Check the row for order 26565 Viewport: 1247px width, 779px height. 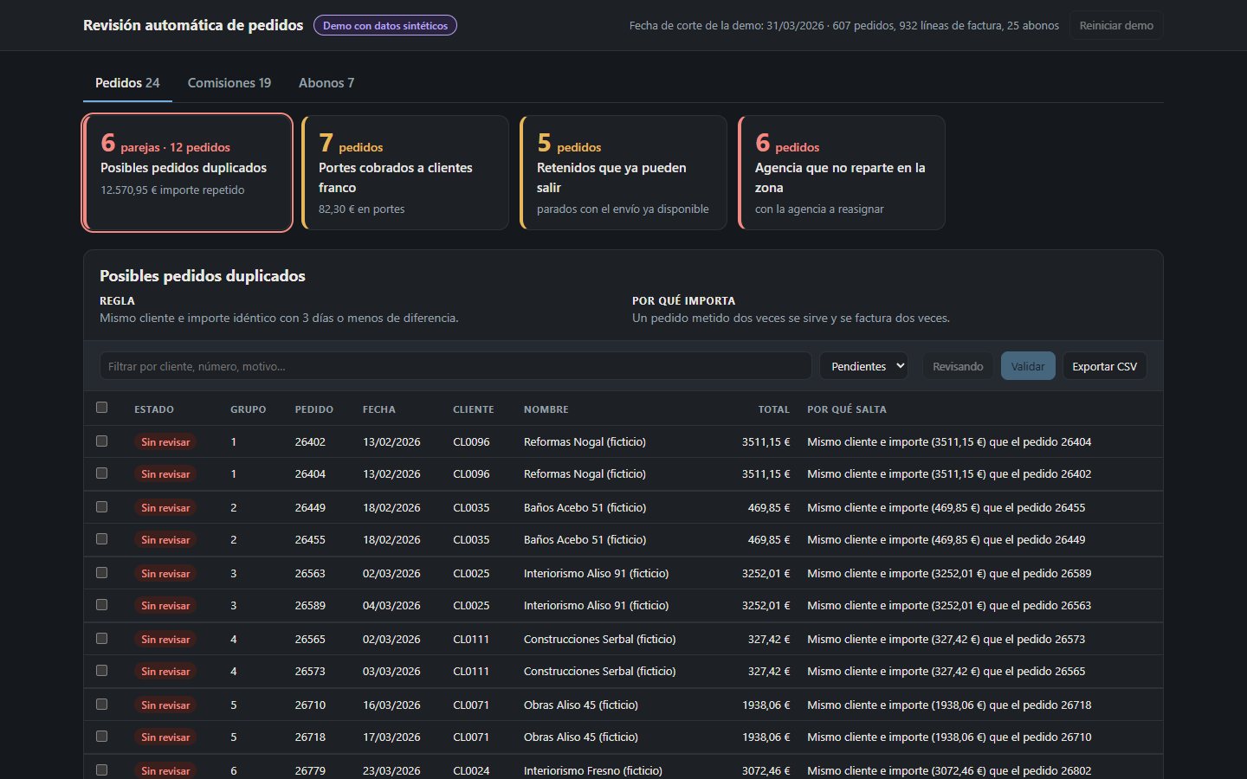102,639
